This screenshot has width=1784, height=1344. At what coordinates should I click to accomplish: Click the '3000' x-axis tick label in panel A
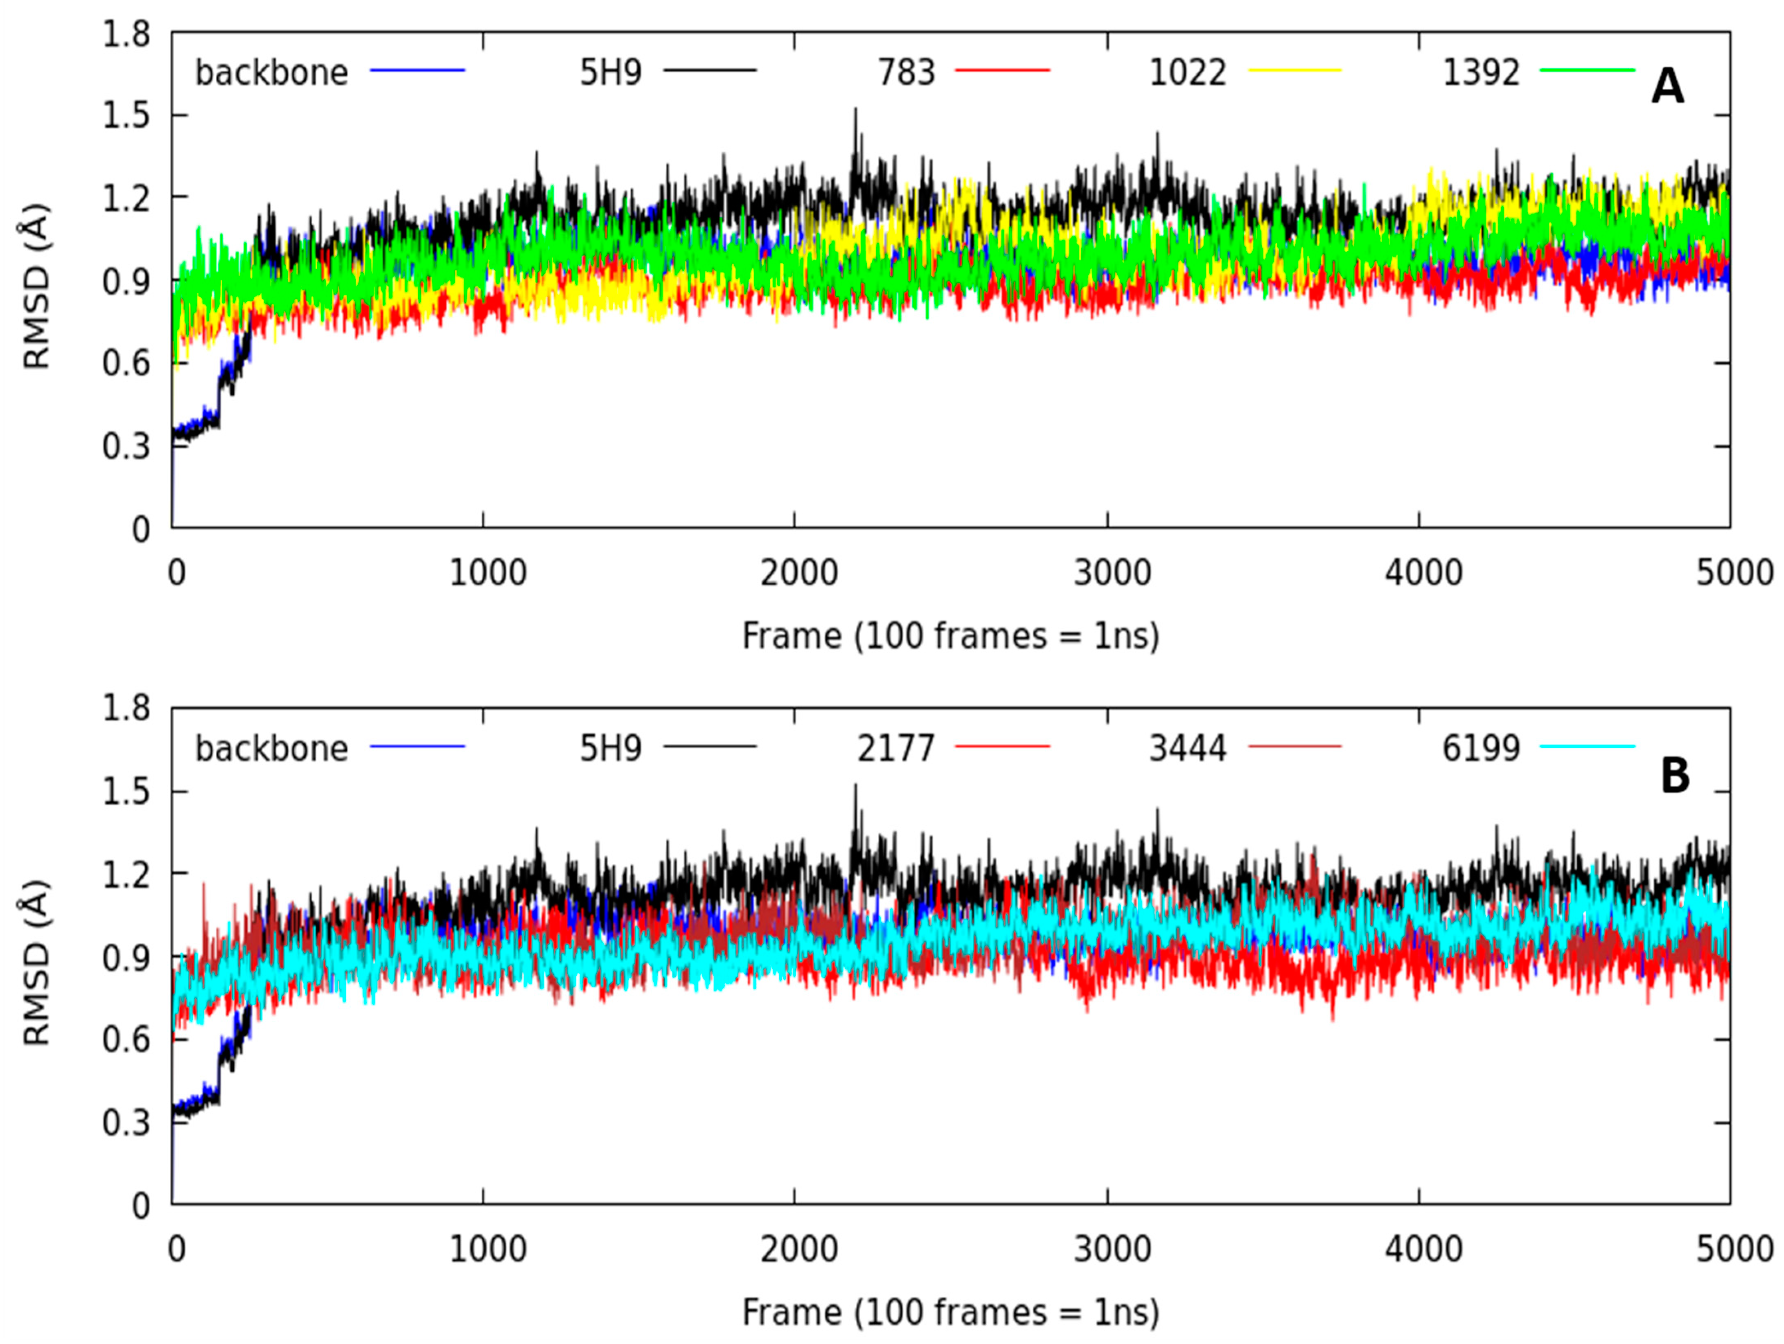[x=1112, y=573]
